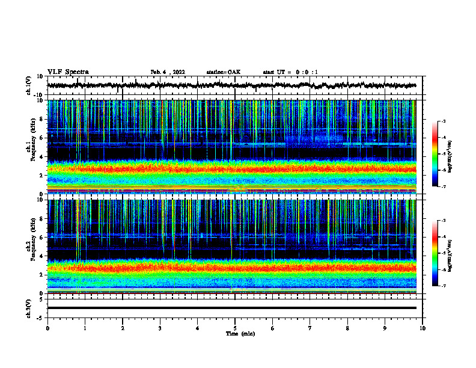The image size is (476, 368).
Task: Click the ch.1 color bar log(PSD) label
Action: [x=450, y=157]
